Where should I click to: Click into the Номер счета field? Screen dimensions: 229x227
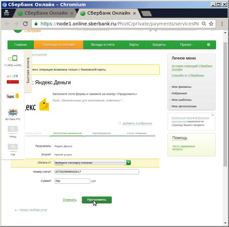coord(97,172)
